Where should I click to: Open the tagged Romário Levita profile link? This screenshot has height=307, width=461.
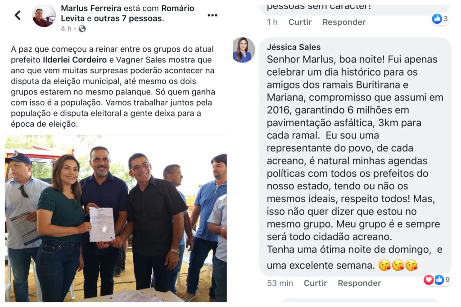127,13
